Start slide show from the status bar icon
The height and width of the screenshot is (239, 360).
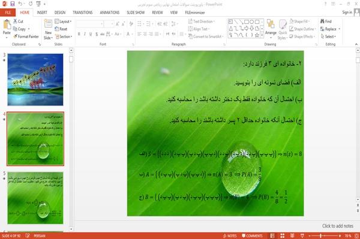(x=302, y=236)
